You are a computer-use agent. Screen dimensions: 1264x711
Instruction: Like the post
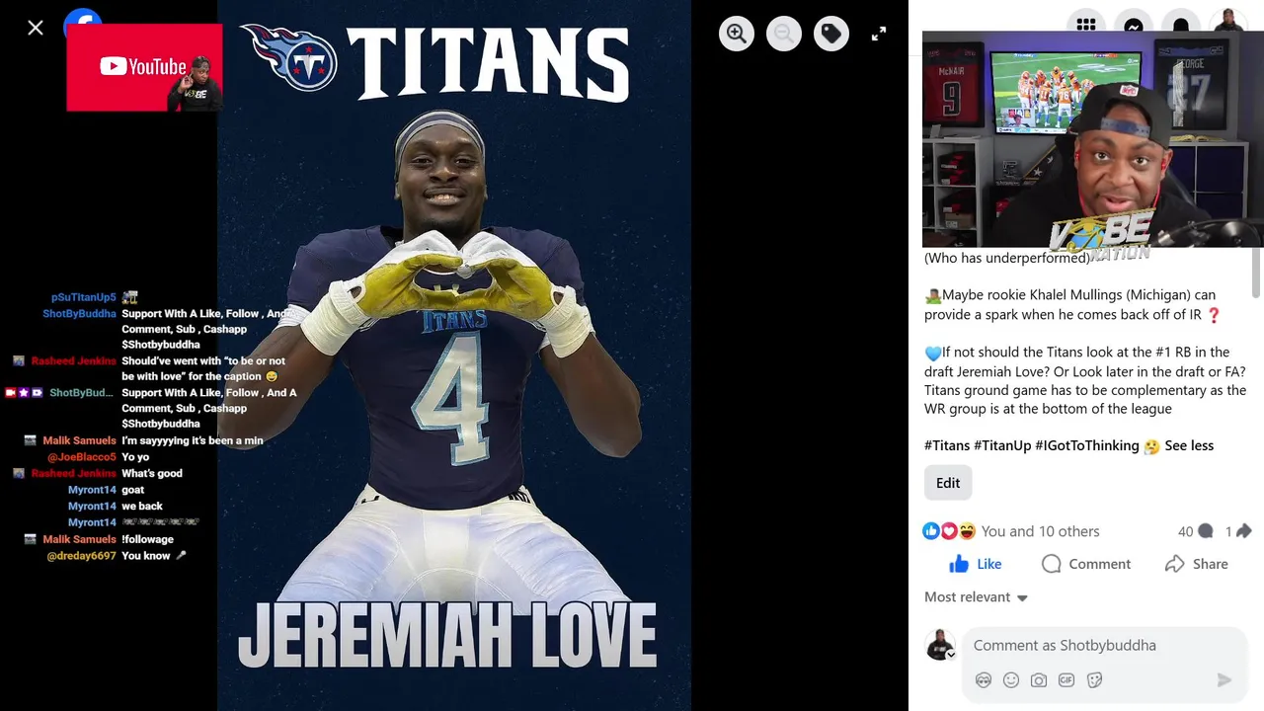point(975,564)
